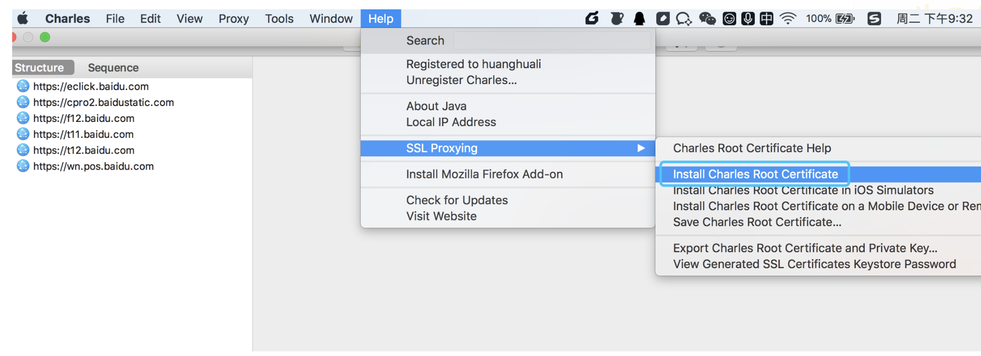Select https://t11.baidu.com host
The width and height of the screenshot is (981, 356).
83,134
